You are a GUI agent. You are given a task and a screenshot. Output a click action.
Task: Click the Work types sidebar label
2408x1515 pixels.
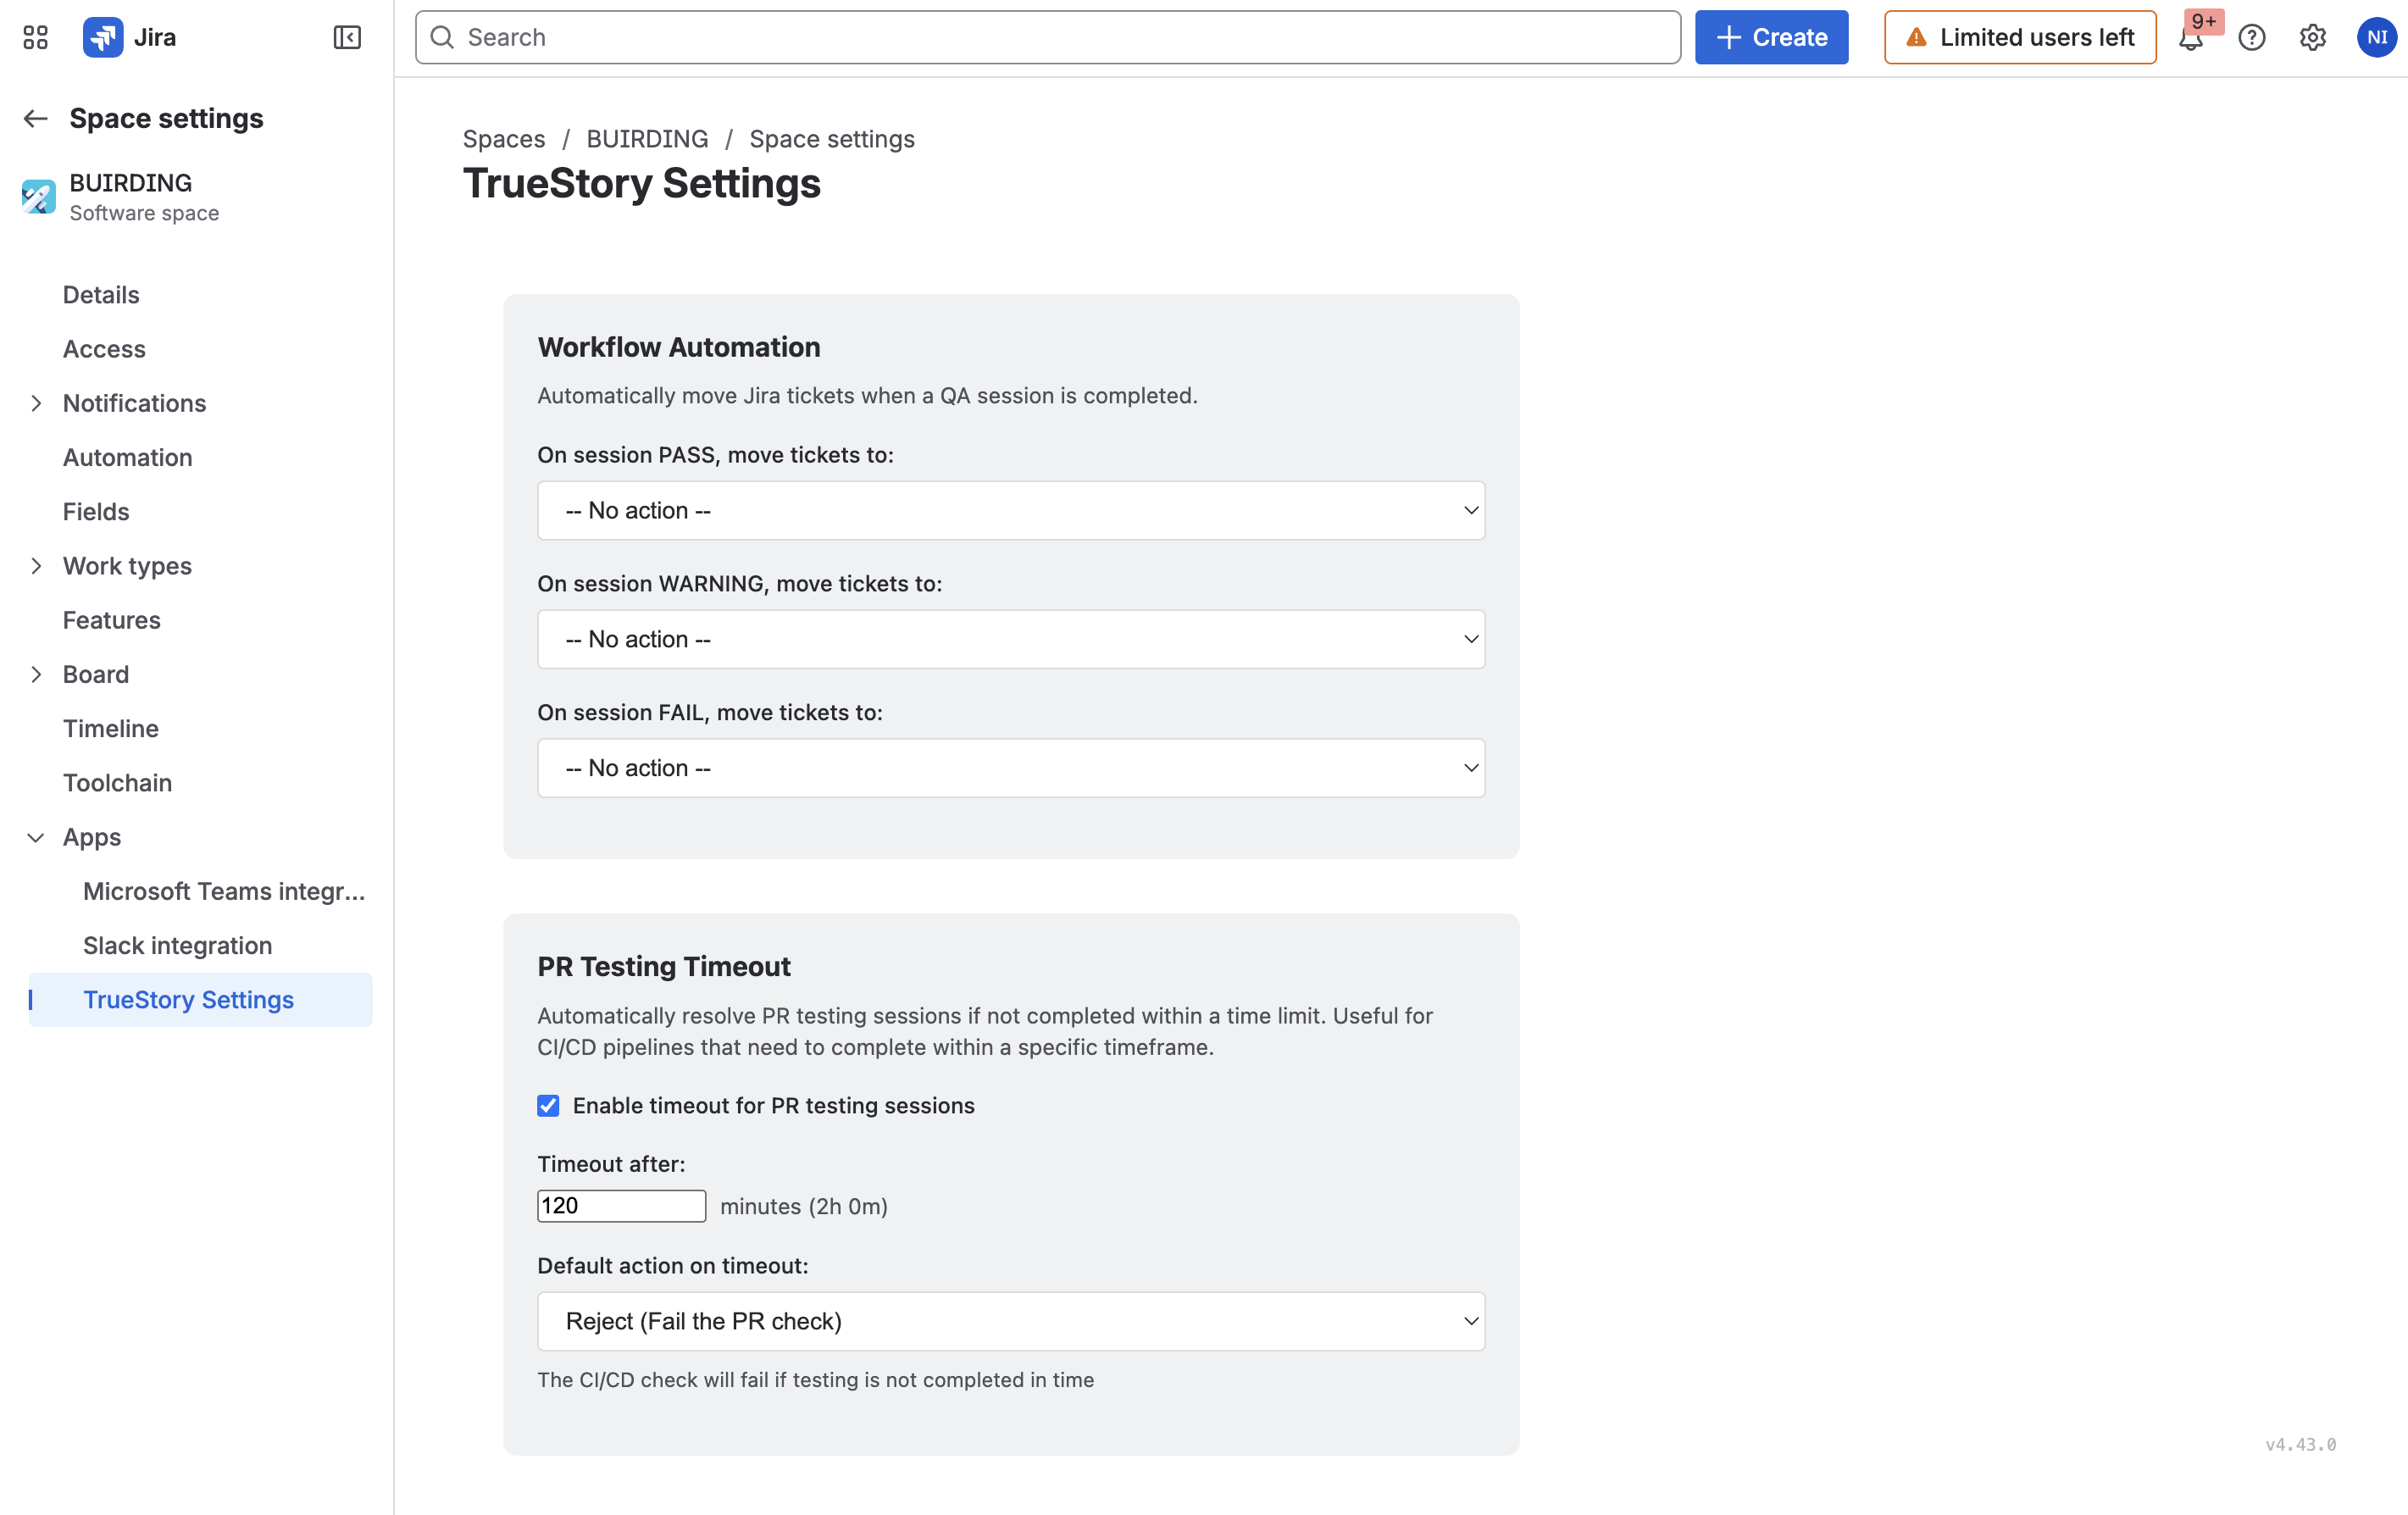(128, 566)
